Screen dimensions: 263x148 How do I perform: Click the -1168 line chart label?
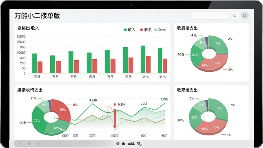(92, 100)
